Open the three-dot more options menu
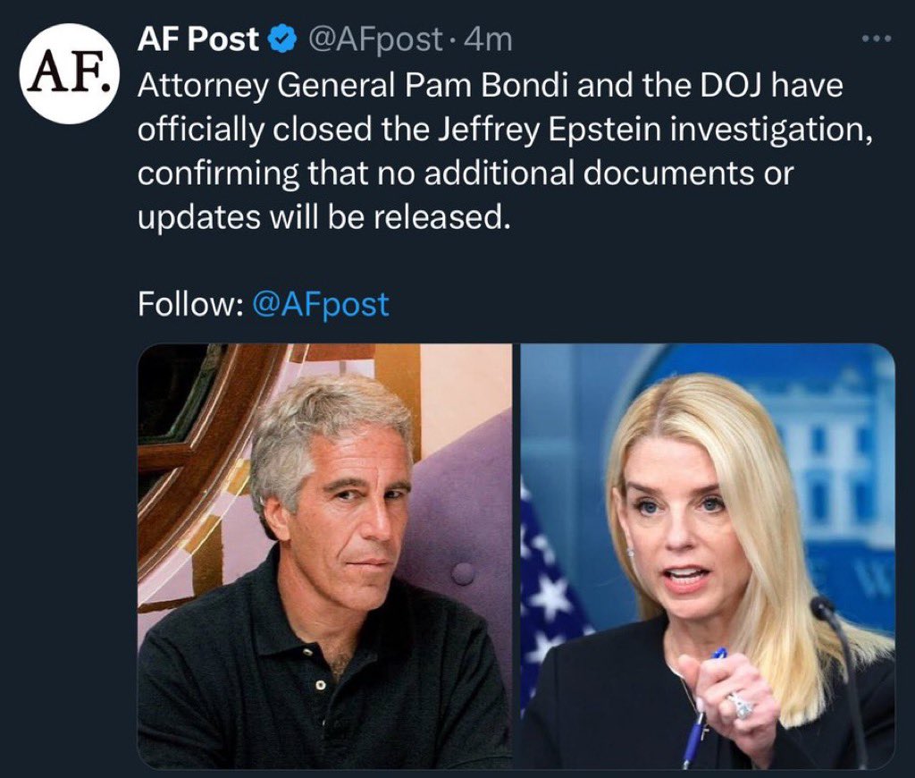The width and height of the screenshot is (915, 778). pos(876,41)
